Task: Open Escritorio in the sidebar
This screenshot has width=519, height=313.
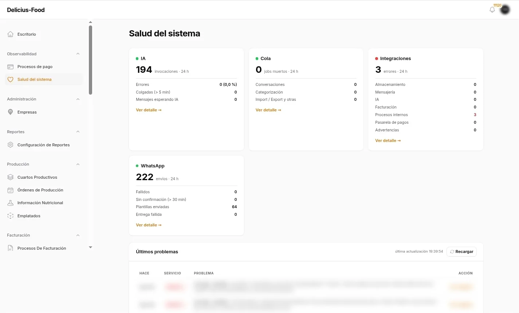Action: tap(44, 34)
